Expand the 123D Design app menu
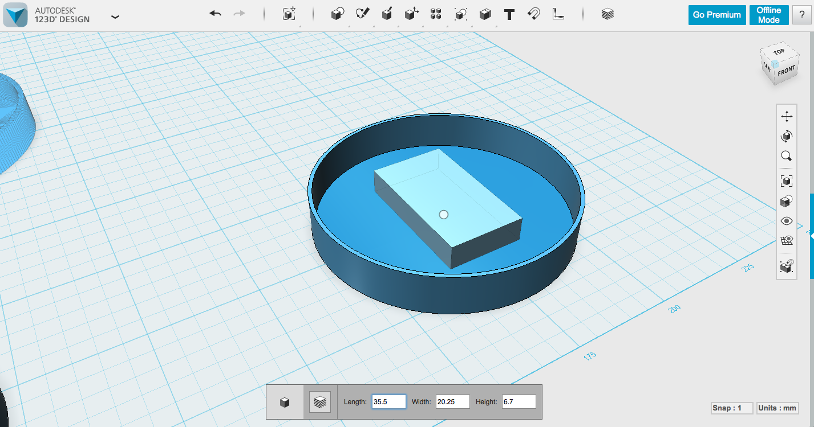This screenshot has height=427, width=814. tap(115, 17)
